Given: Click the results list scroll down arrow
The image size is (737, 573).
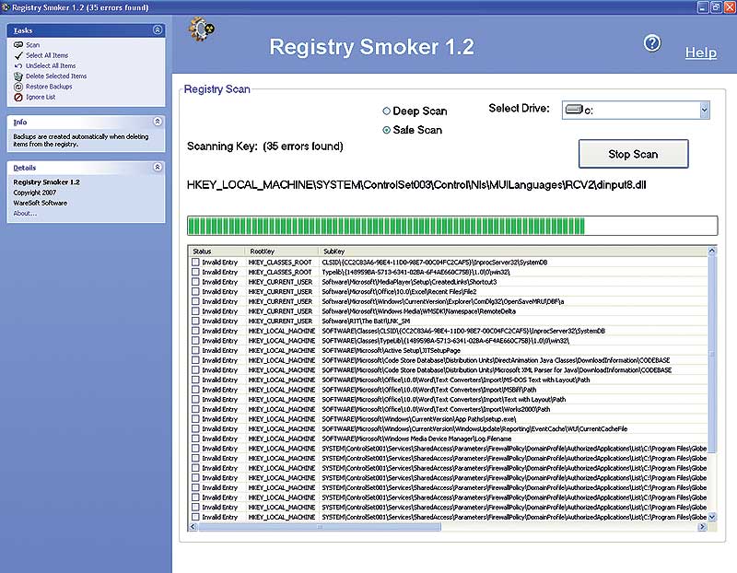Looking at the screenshot, I should coord(711,517).
